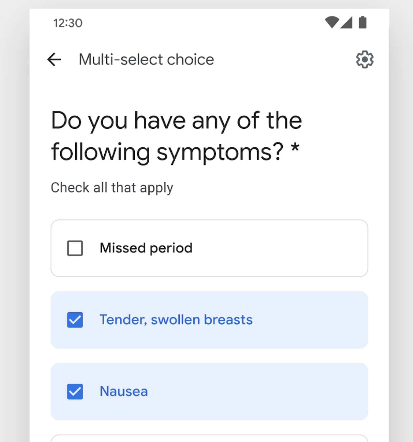Click the Tender, swollen breasts label text

point(176,320)
